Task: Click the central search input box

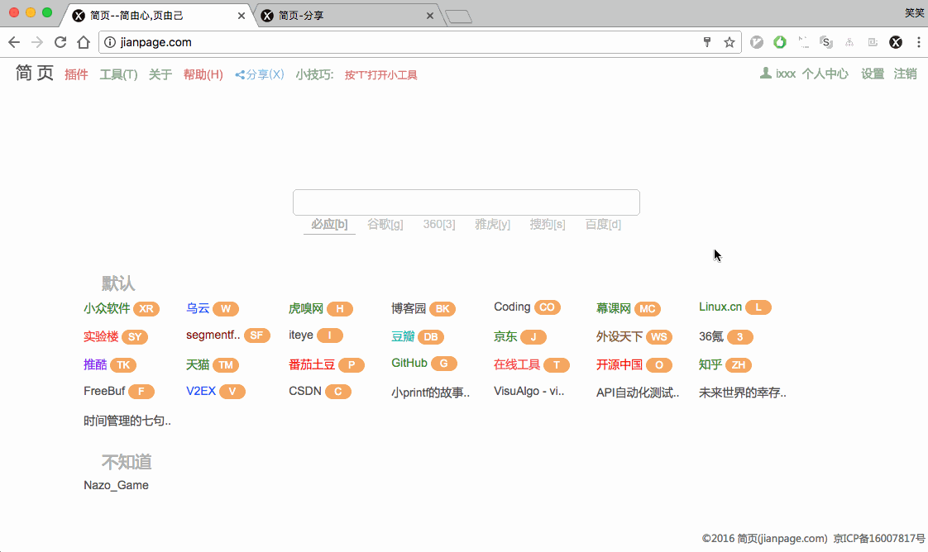Action: tap(466, 202)
